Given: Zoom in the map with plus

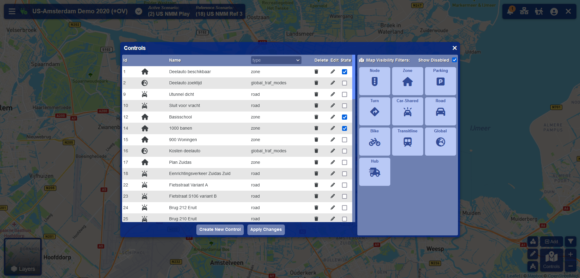Looking at the screenshot, I should 571,254.
